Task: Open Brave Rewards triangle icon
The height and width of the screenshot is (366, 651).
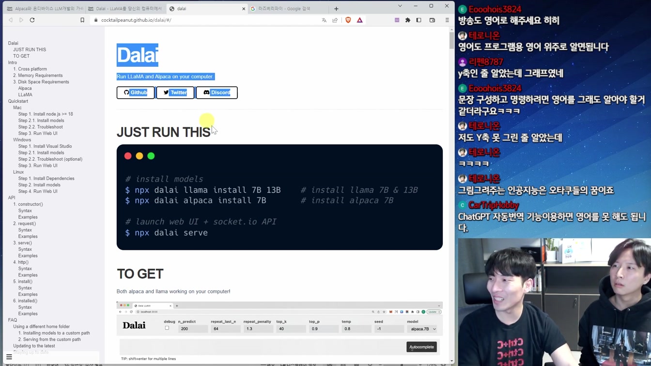Action: coord(359,20)
